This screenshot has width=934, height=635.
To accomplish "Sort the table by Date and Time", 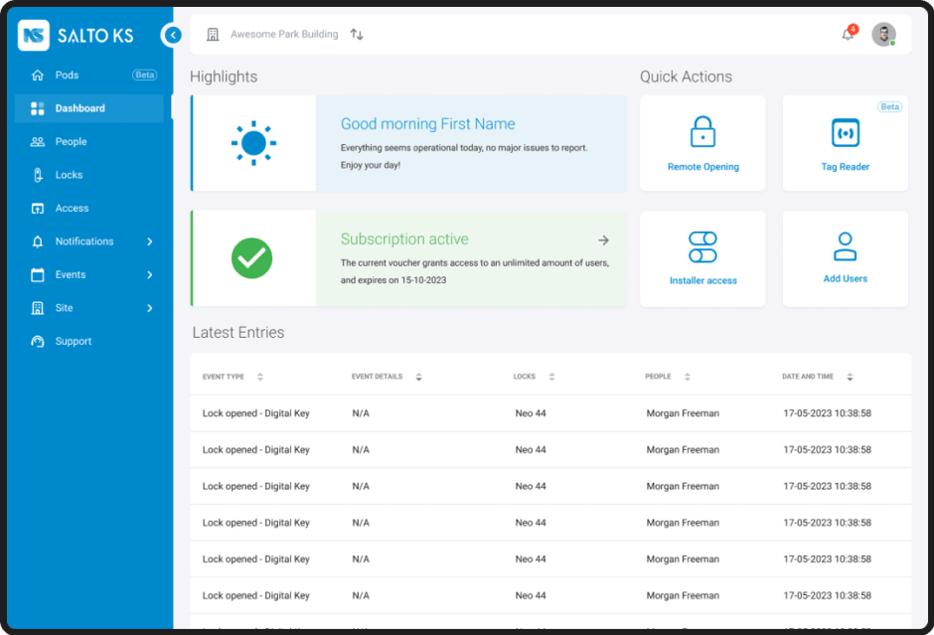I will click(850, 376).
